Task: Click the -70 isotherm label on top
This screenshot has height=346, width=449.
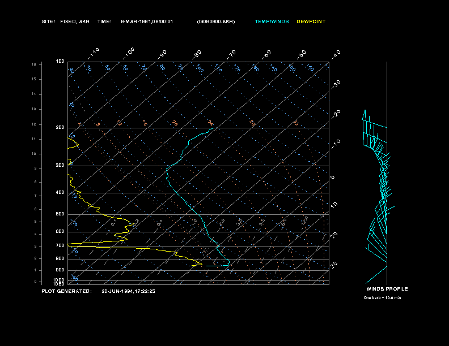Action: click(231, 54)
